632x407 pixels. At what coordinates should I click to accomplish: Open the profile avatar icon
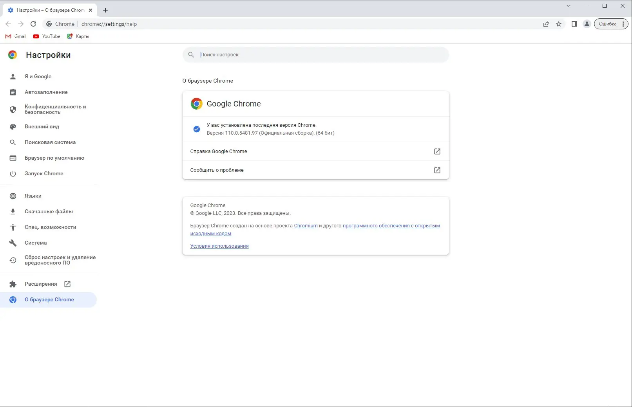[587, 24]
